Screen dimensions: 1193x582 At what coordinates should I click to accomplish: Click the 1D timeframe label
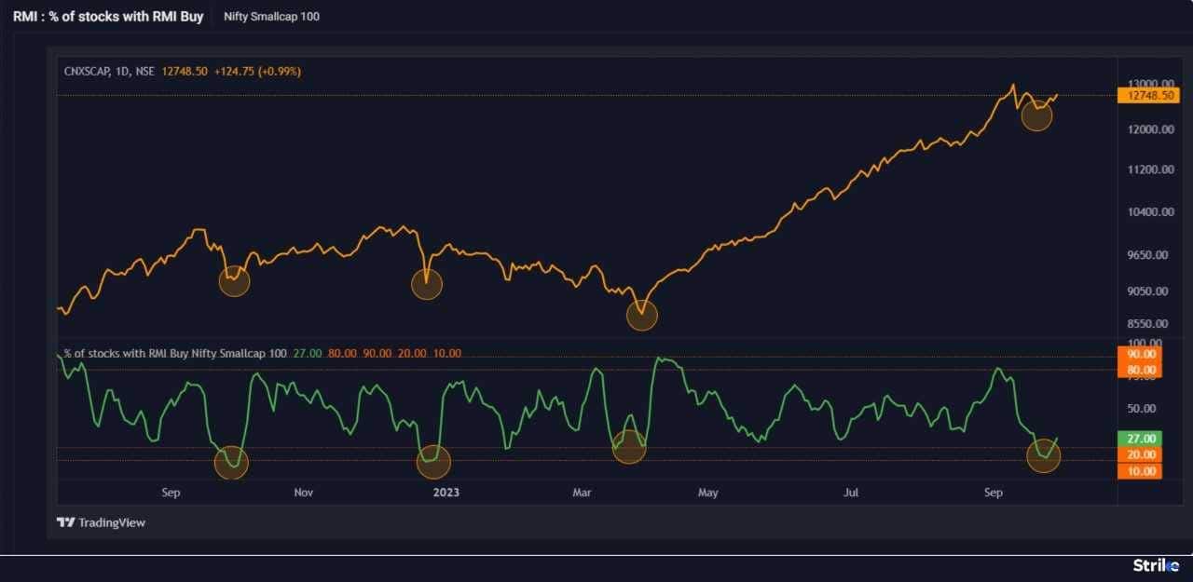[x=126, y=70]
